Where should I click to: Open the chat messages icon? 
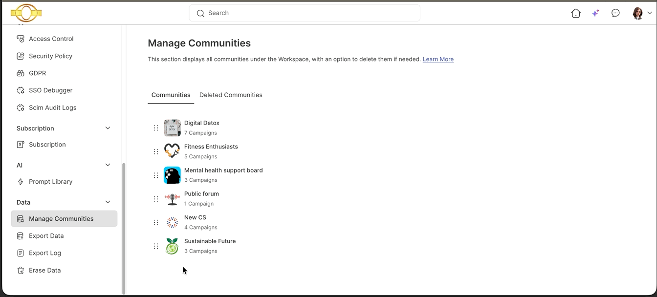pyautogui.click(x=615, y=13)
